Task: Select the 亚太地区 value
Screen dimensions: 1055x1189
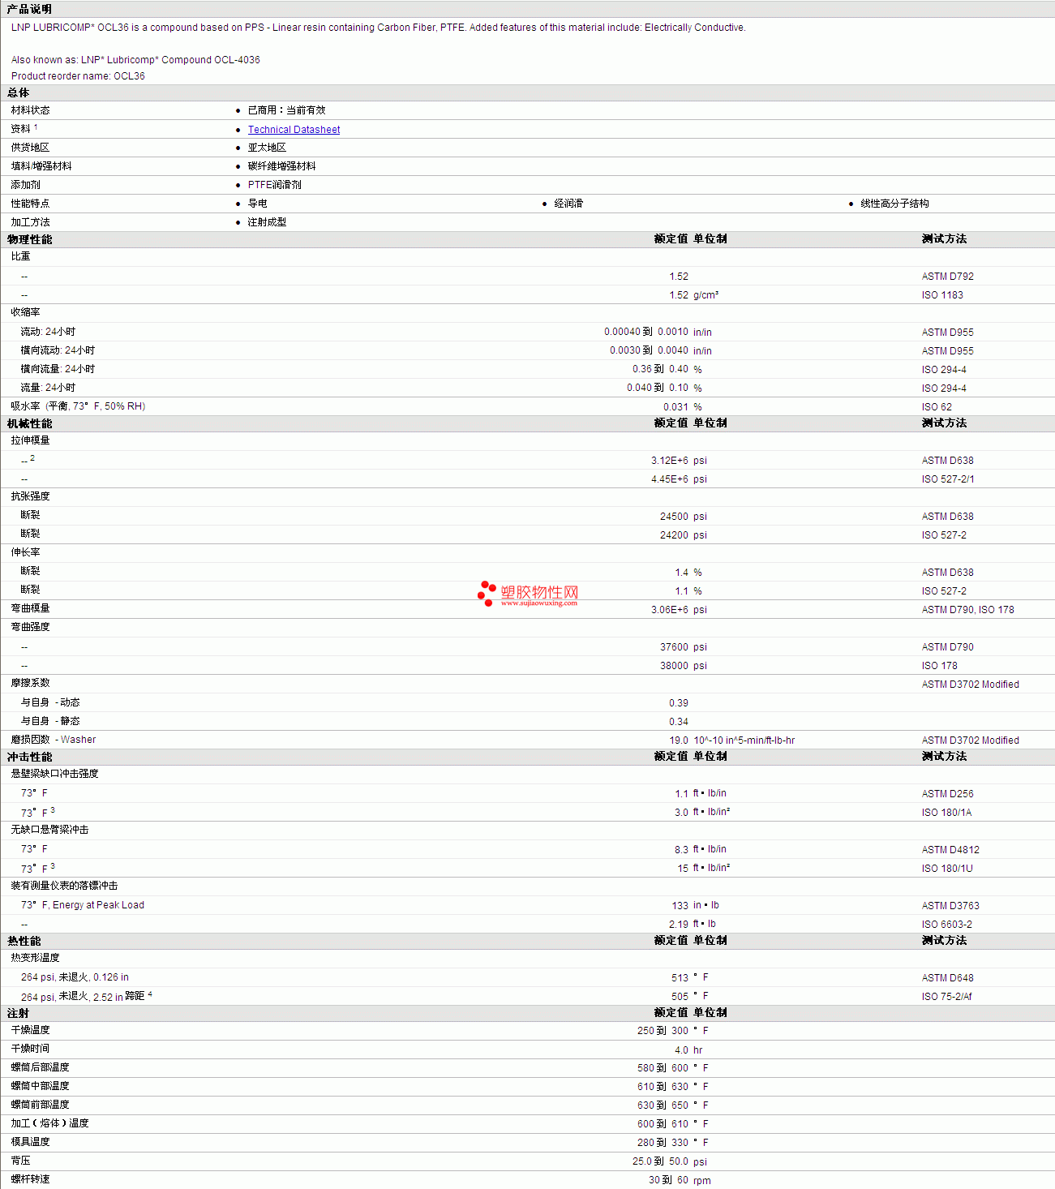Action: pyautogui.click(x=267, y=148)
